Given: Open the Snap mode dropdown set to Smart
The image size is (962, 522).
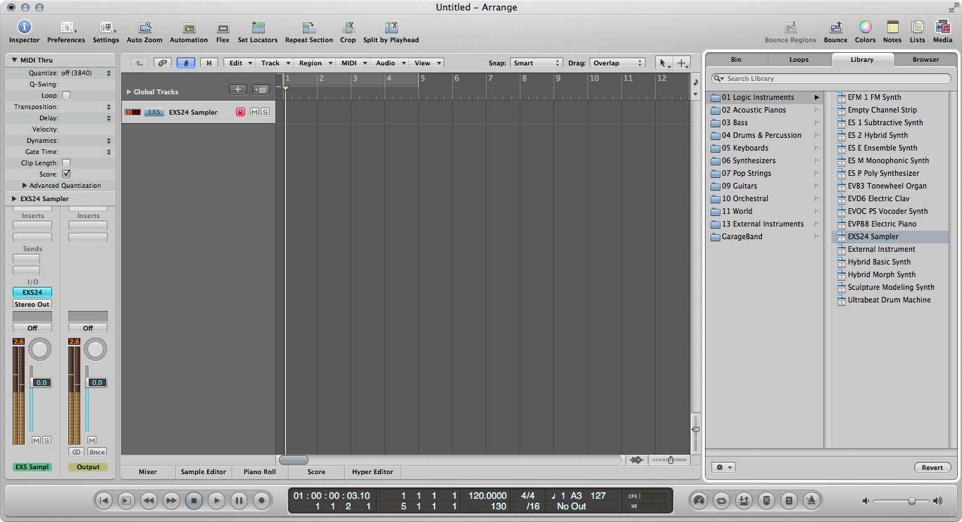Looking at the screenshot, I should tap(537, 63).
